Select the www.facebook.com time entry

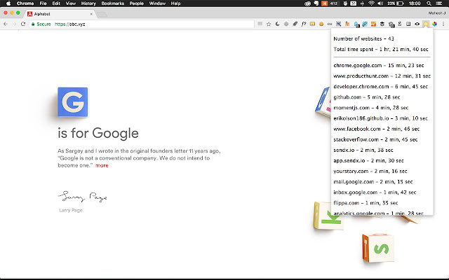point(376,129)
